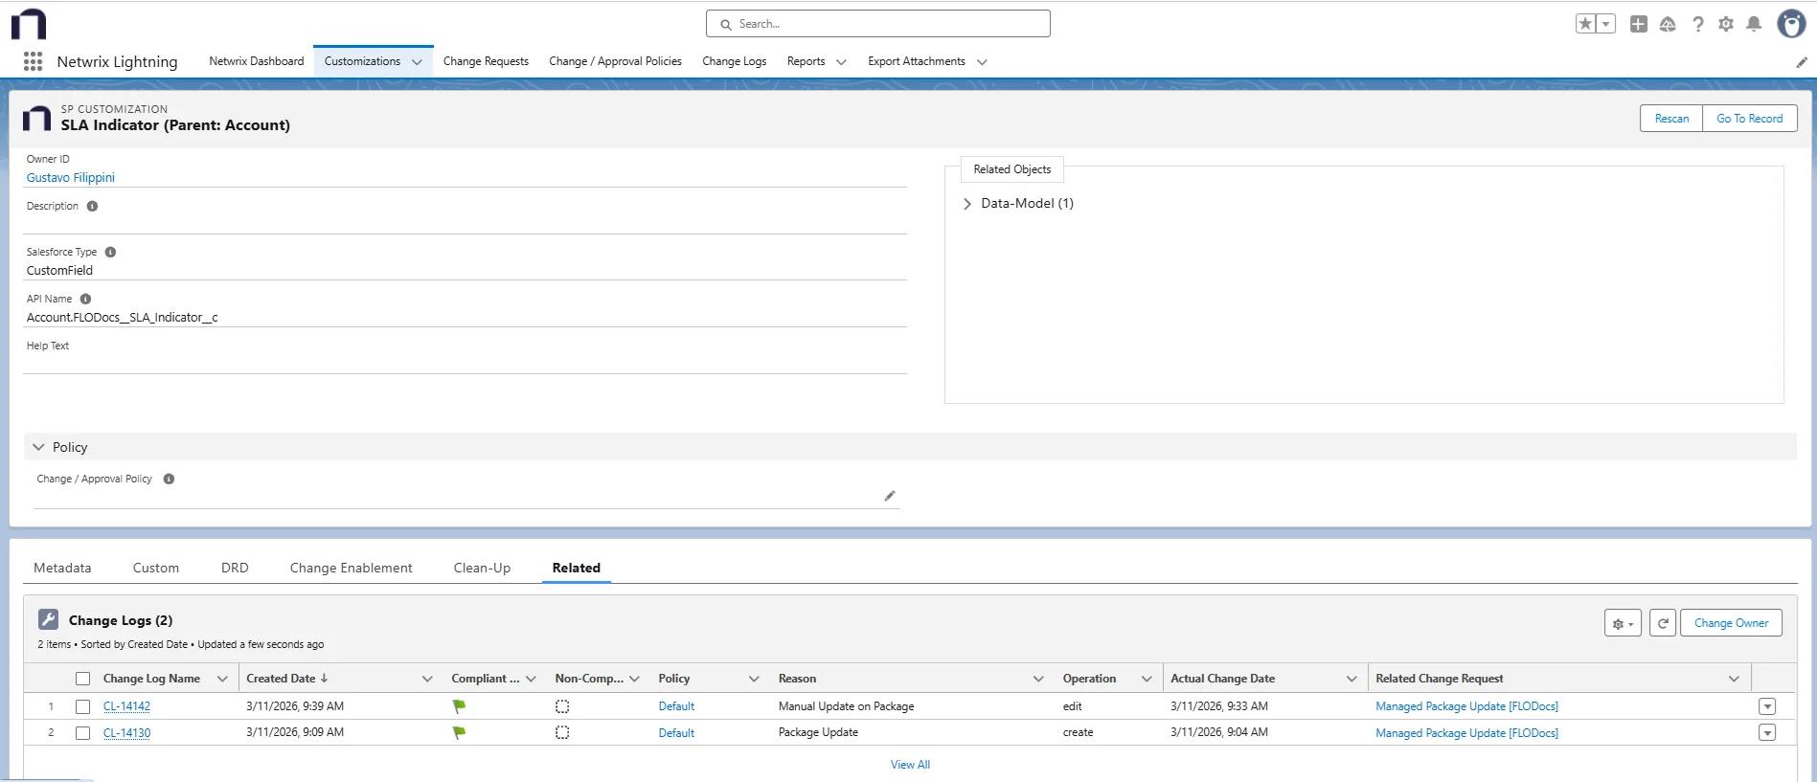Click the SP Customization record icon
1817x782 pixels.
[36, 118]
